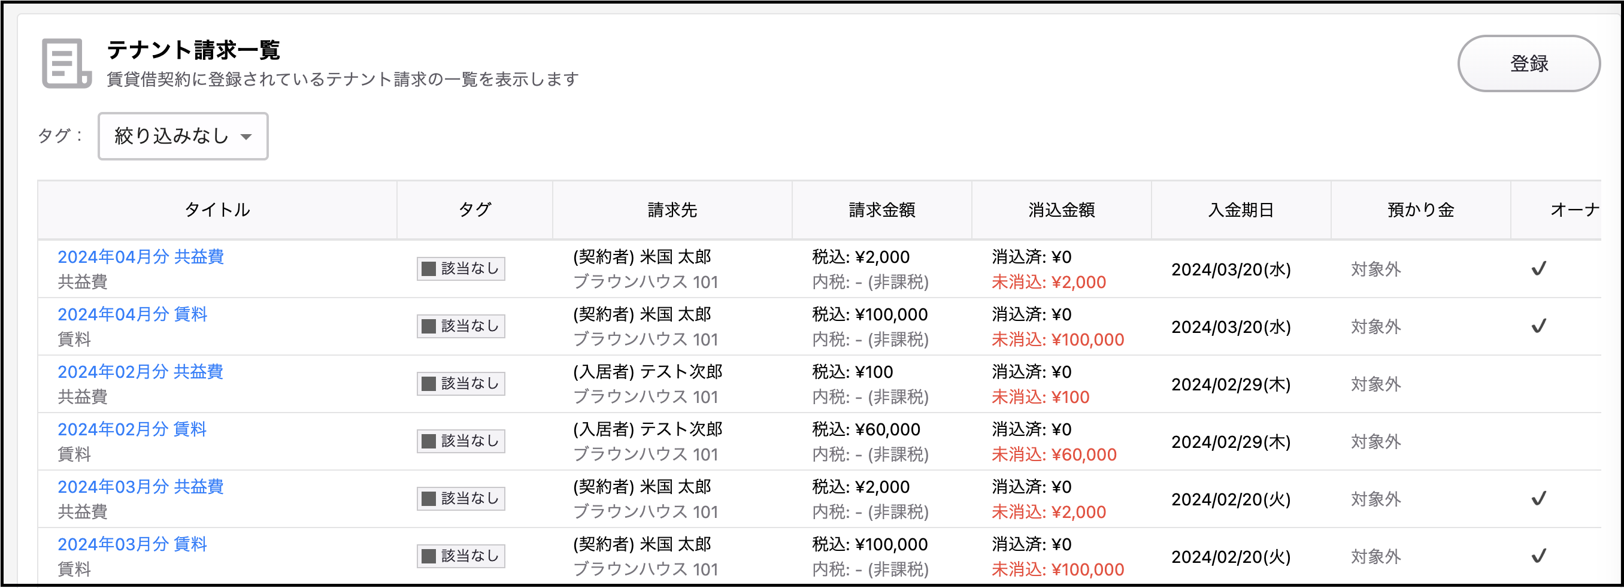This screenshot has height=588, width=1624.
Task: Click (入居者) テスト次郎 in 2024年02月分 賃料 row
Action: click(647, 429)
